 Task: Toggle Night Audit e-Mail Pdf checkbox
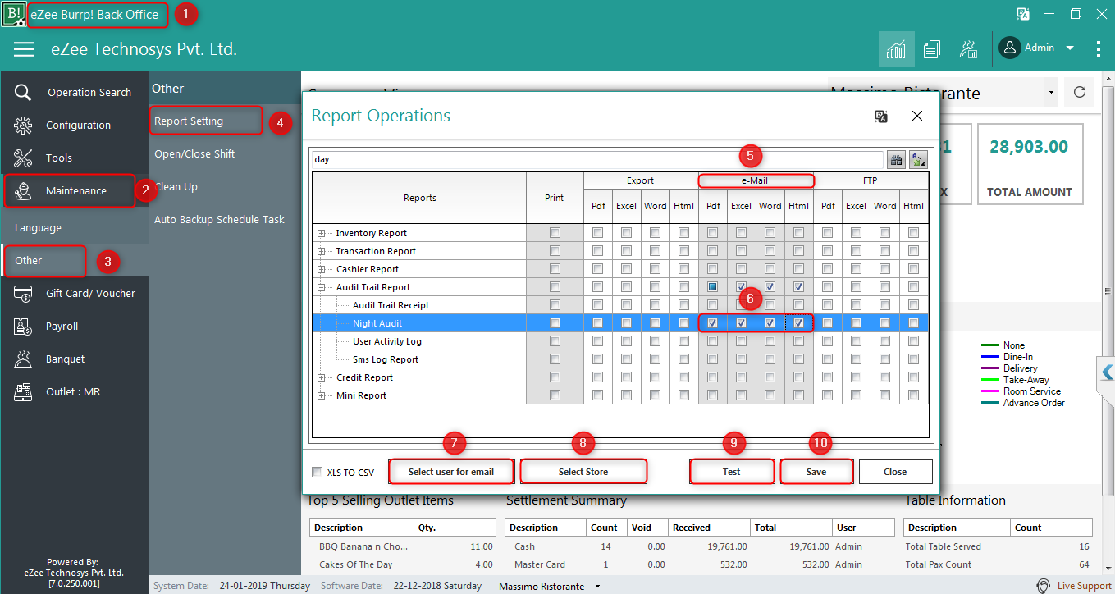(713, 323)
